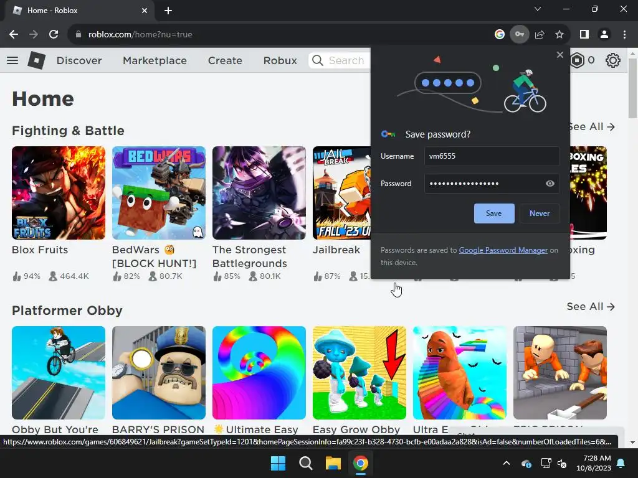Screen dimensions: 638x478
Task: Open Jailbreak game thumbnail
Action: pos(342,193)
